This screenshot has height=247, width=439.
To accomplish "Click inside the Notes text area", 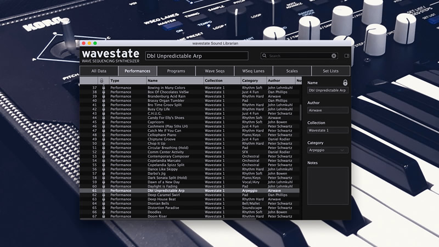I will (328, 186).
